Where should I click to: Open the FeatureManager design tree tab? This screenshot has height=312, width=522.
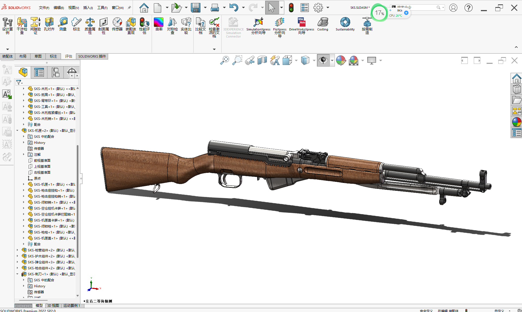point(23,72)
